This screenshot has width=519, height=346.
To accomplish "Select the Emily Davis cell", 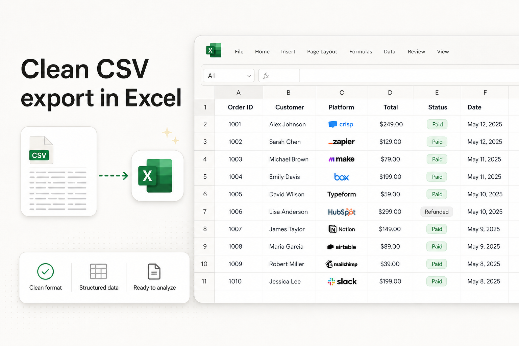I will tap(289, 177).
